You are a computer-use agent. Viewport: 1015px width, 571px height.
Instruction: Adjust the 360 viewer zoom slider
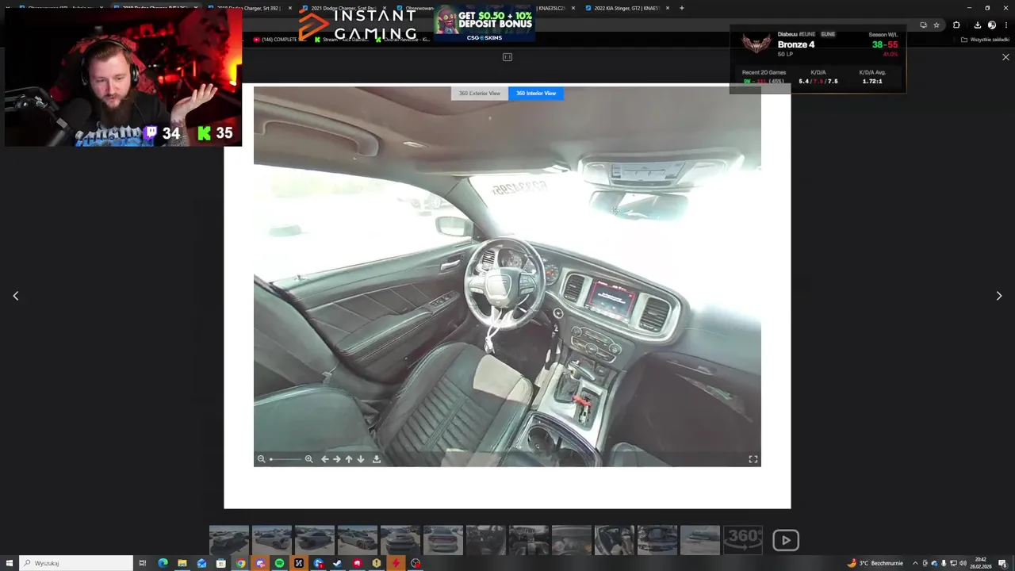click(285, 459)
